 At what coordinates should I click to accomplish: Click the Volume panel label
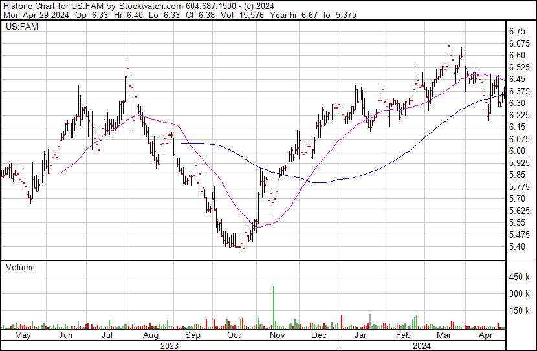(x=20, y=267)
